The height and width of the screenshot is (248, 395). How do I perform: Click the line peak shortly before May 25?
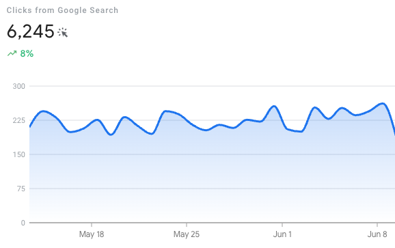[165, 111]
